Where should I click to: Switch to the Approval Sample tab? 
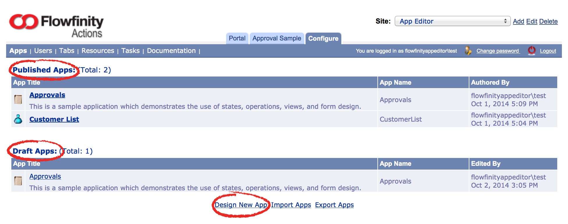tap(277, 38)
